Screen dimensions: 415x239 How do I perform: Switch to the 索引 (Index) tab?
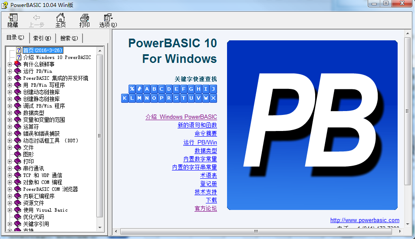pos(42,38)
